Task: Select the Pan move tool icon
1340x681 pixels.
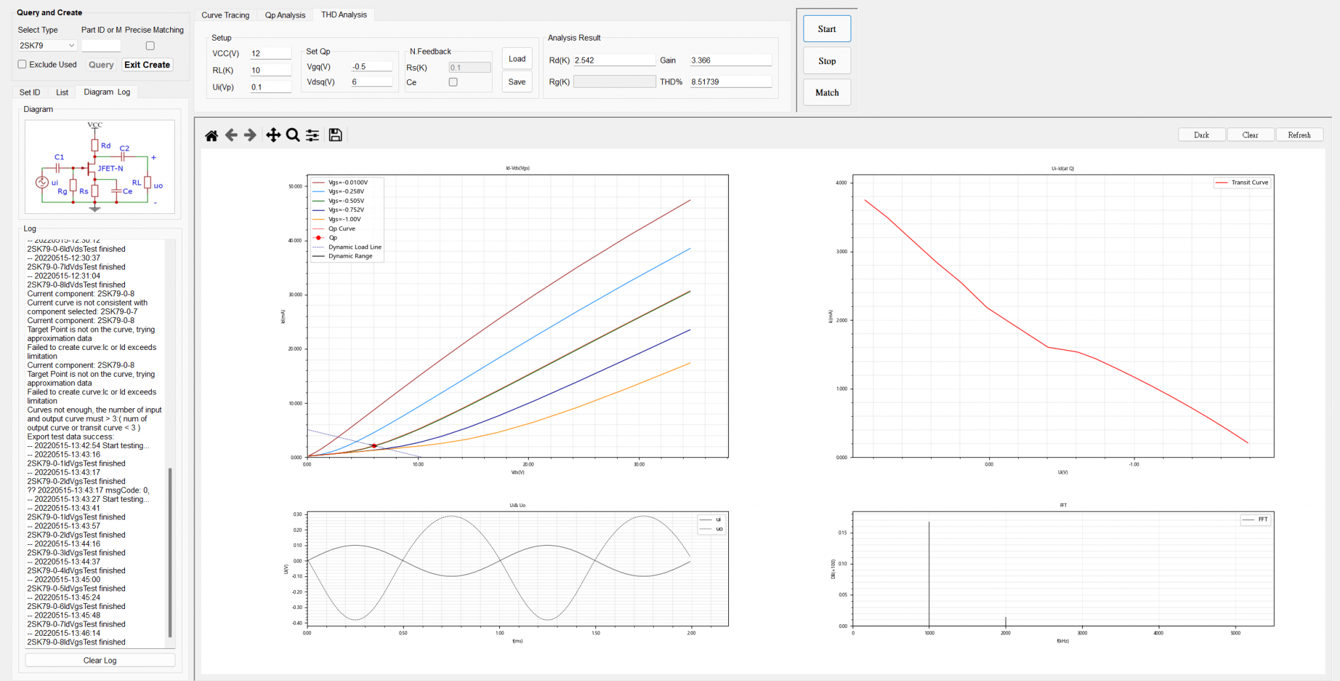Action: (x=273, y=135)
